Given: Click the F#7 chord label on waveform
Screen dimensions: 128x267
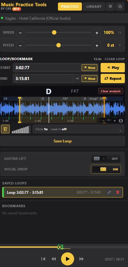Looking at the screenshot, I should (x=65, y=98).
